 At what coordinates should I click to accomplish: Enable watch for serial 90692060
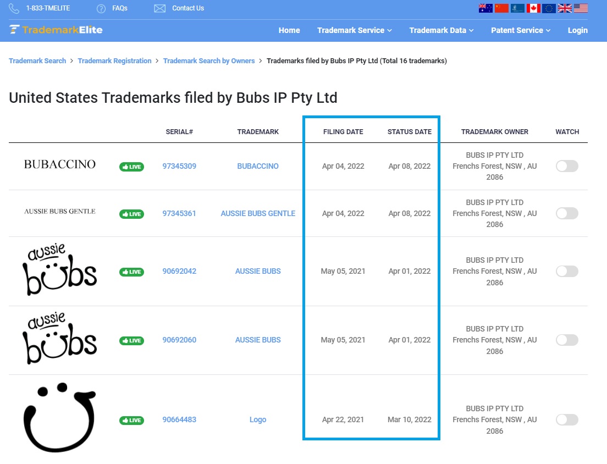tap(567, 340)
